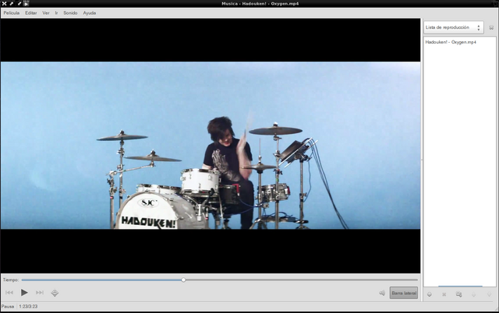Remove selected file from playlist
The height and width of the screenshot is (313, 499).
[x=444, y=294]
